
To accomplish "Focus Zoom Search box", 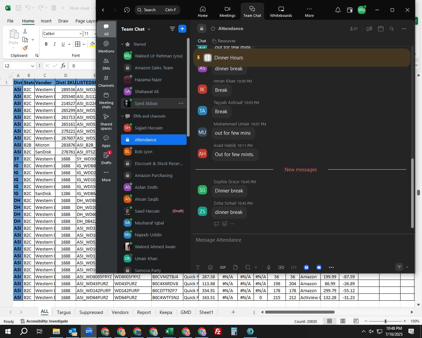I will (x=157, y=10).
